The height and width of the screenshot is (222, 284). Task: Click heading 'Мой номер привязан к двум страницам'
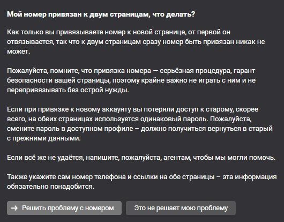pos(101,14)
